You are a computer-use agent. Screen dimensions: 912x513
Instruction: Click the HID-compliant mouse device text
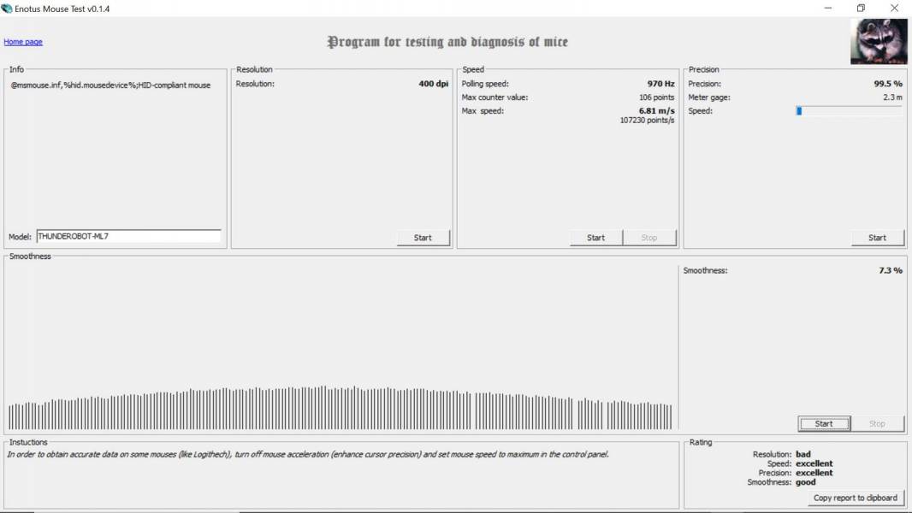pos(110,85)
